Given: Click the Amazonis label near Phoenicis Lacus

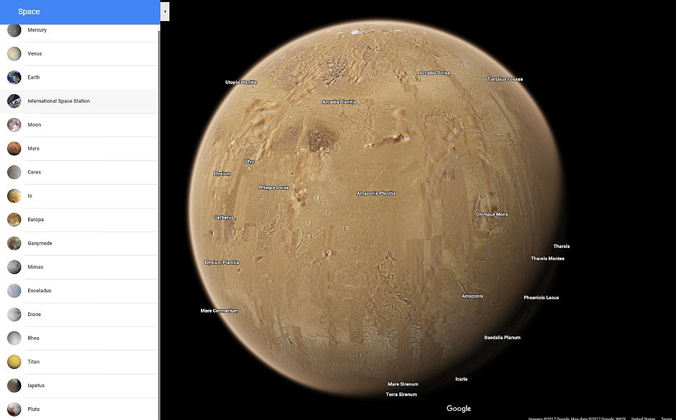Looking at the screenshot, I should tap(472, 296).
